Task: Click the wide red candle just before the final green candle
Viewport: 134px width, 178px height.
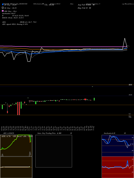Action: click(85, 100)
